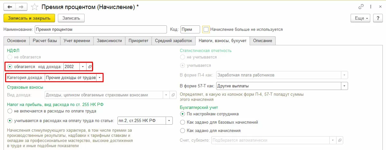Copy link using the chain icon
The image size is (386, 150).
(x=362, y=7)
